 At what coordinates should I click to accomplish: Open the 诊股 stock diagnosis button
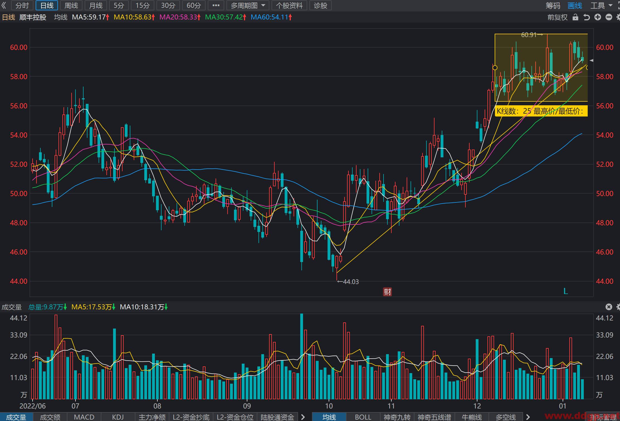320,5
